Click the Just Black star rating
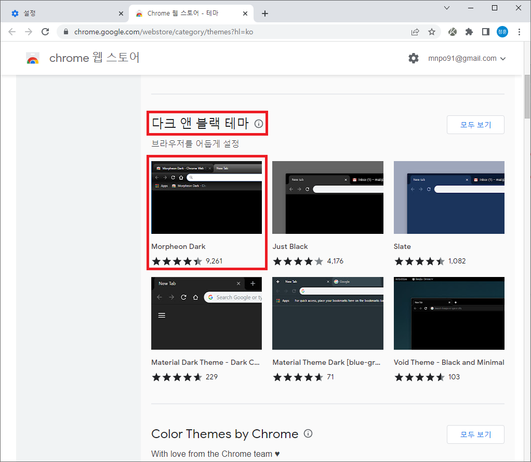The image size is (531, 462). pyautogui.click(x=298, y=261)
